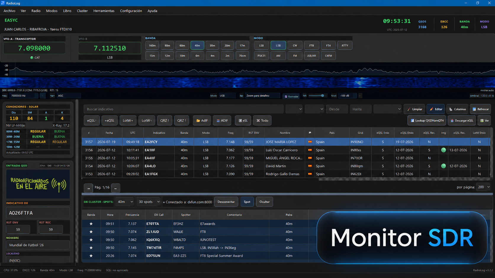The width and height of the screenshot is (495, 278).
Task: Click the star icon of the E70TTA spot
Action: click(x=91, y=224)
